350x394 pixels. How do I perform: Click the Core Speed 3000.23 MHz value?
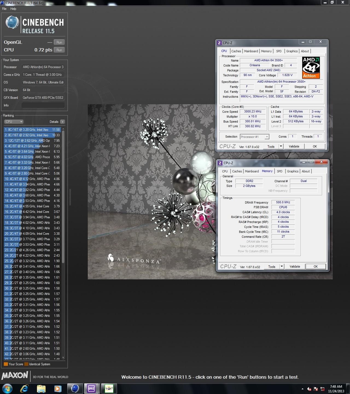(x=253, y=112)
